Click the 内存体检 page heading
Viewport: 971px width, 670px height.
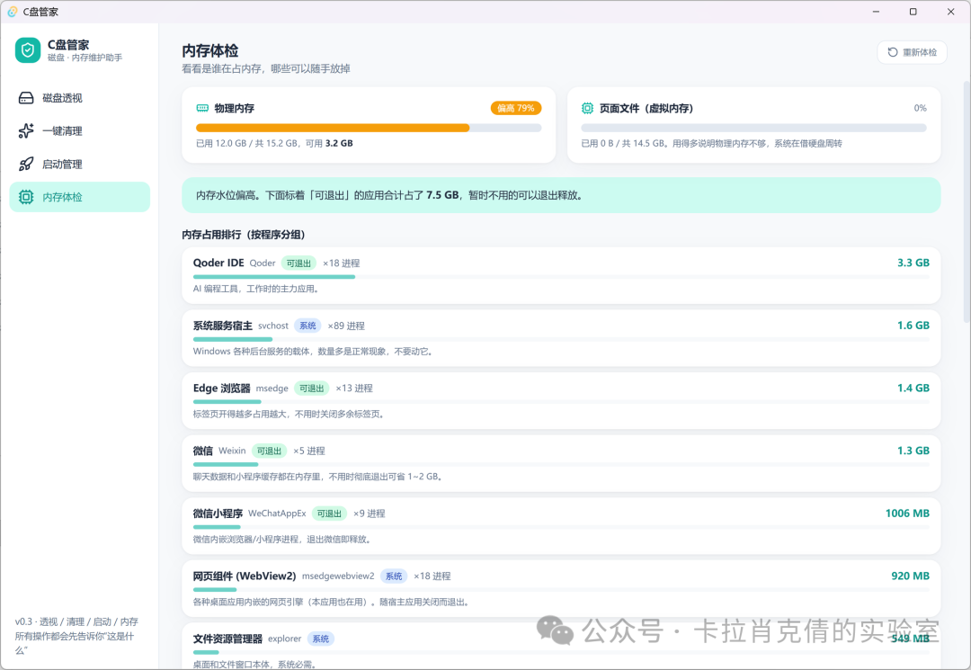[209, 50]
